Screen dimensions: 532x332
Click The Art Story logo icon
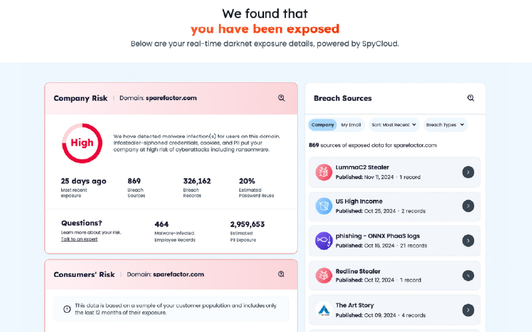click(x=324, y=309)
